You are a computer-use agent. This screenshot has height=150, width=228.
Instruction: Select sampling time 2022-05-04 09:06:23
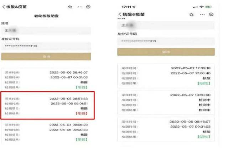68,125
